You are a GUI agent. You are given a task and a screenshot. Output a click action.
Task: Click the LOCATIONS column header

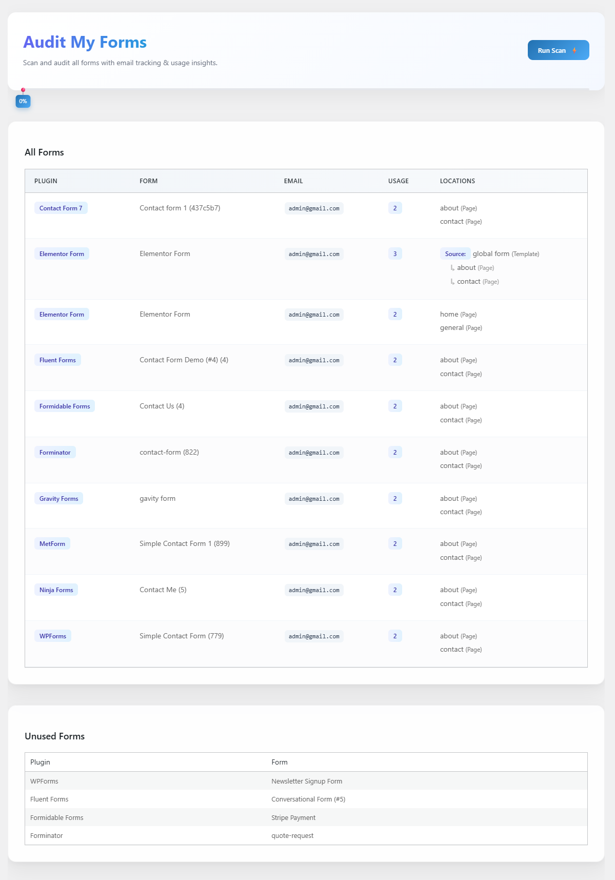point(458,181)
